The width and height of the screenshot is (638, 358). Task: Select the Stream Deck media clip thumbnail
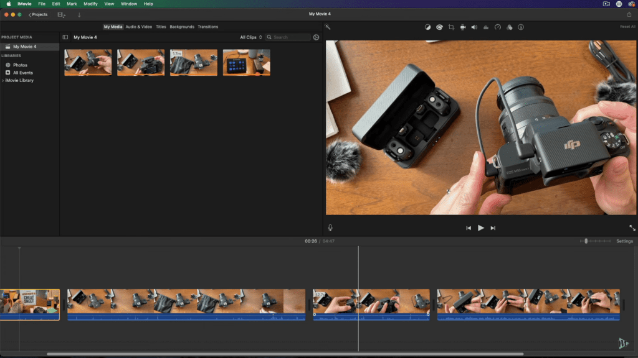coord(247,63)
